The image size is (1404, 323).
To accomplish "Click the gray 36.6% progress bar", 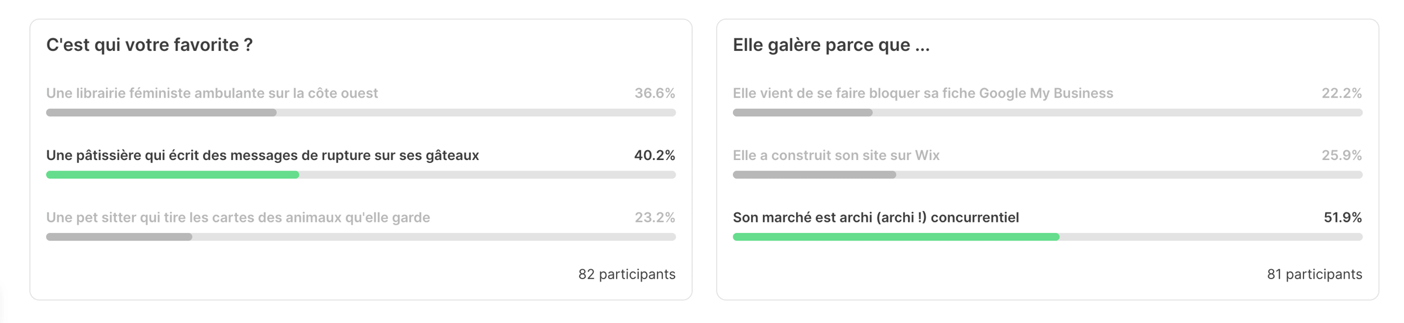I will coord(161,113).
